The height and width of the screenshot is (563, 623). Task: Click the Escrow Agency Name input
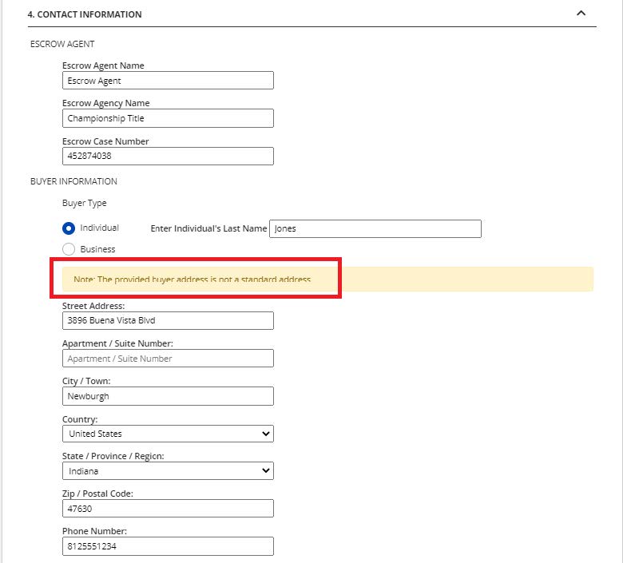168,118
